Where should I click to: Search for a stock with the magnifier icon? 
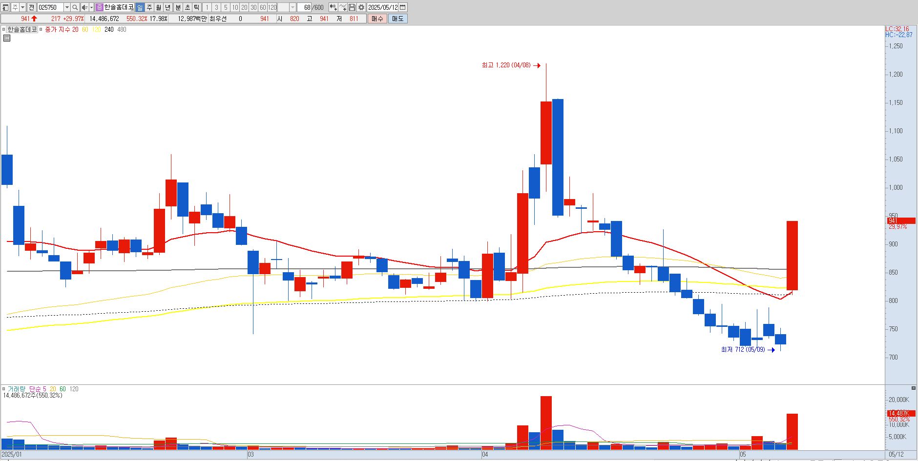coord(75,7)
